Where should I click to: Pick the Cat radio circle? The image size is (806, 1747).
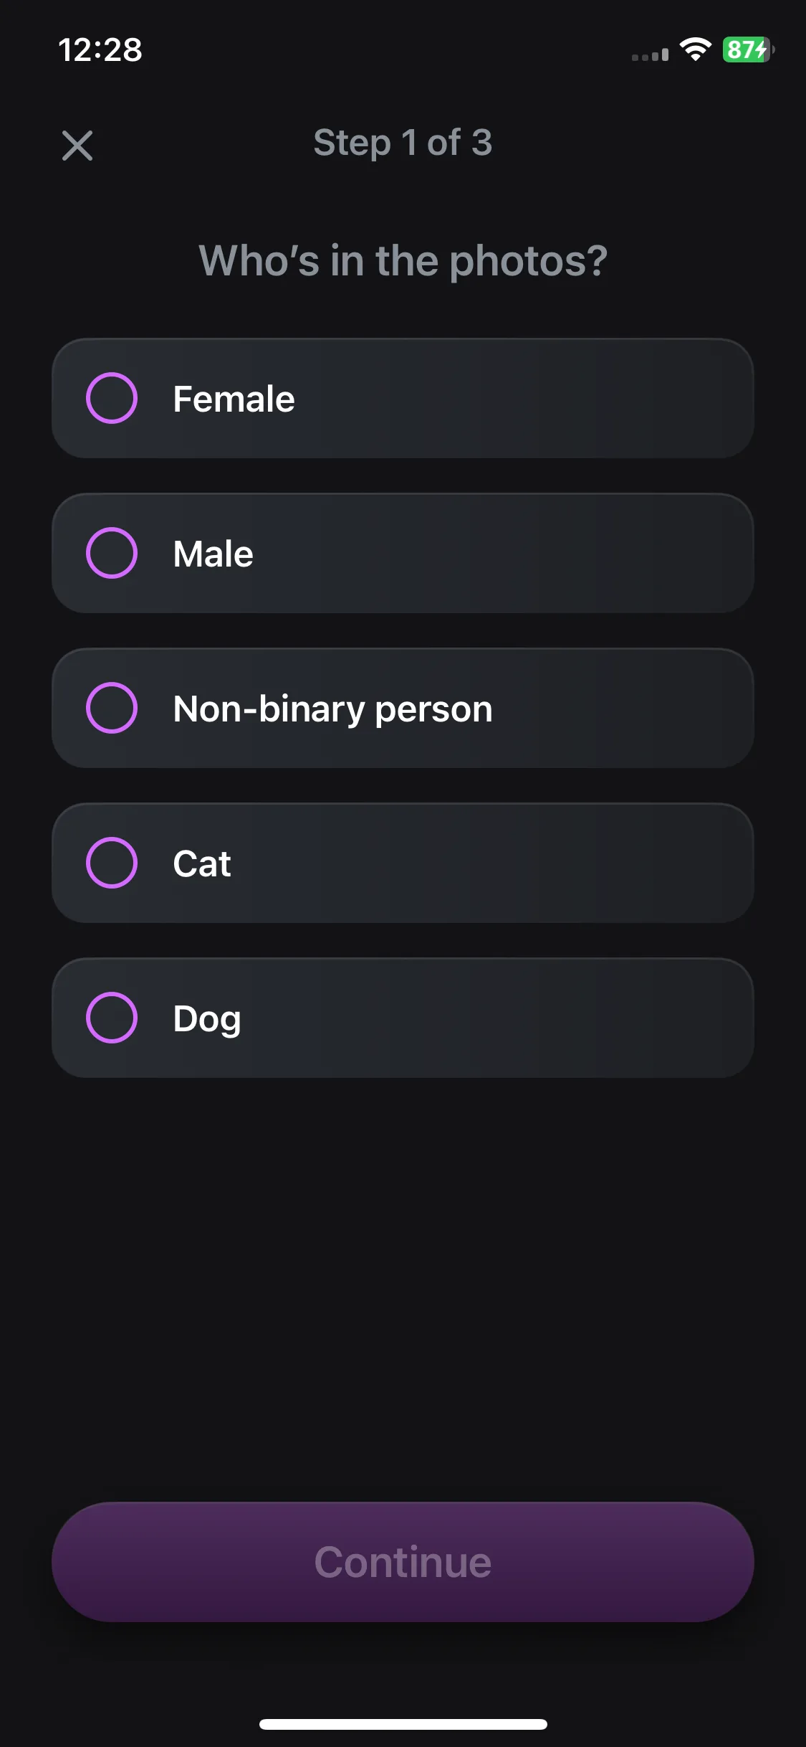point(112,863)
